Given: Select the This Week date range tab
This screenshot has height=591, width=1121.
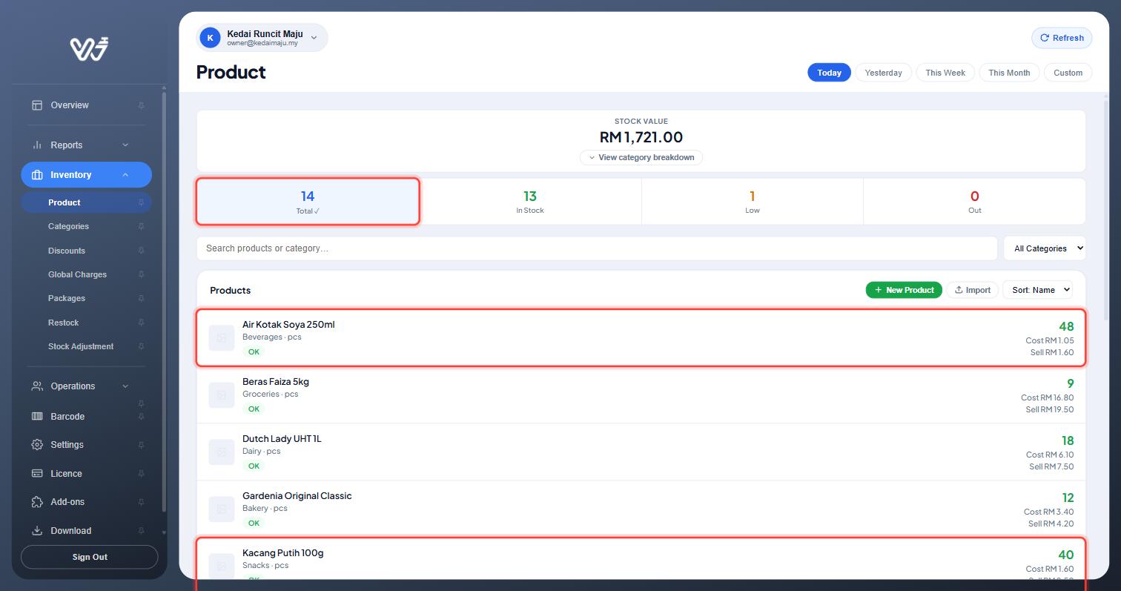Looking at the screenshot, I should click(945, 73).
